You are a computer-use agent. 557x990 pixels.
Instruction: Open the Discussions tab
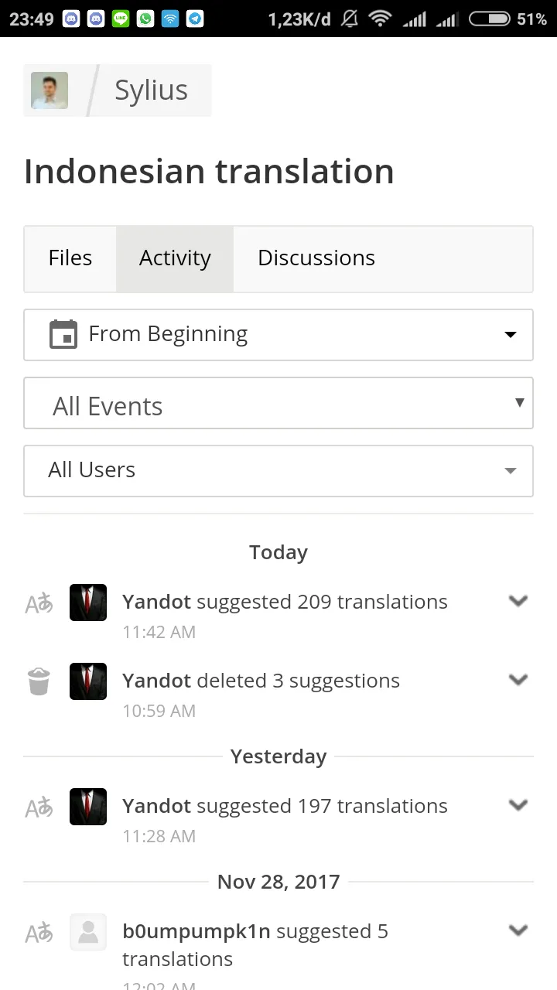click(x=316, y=258)
